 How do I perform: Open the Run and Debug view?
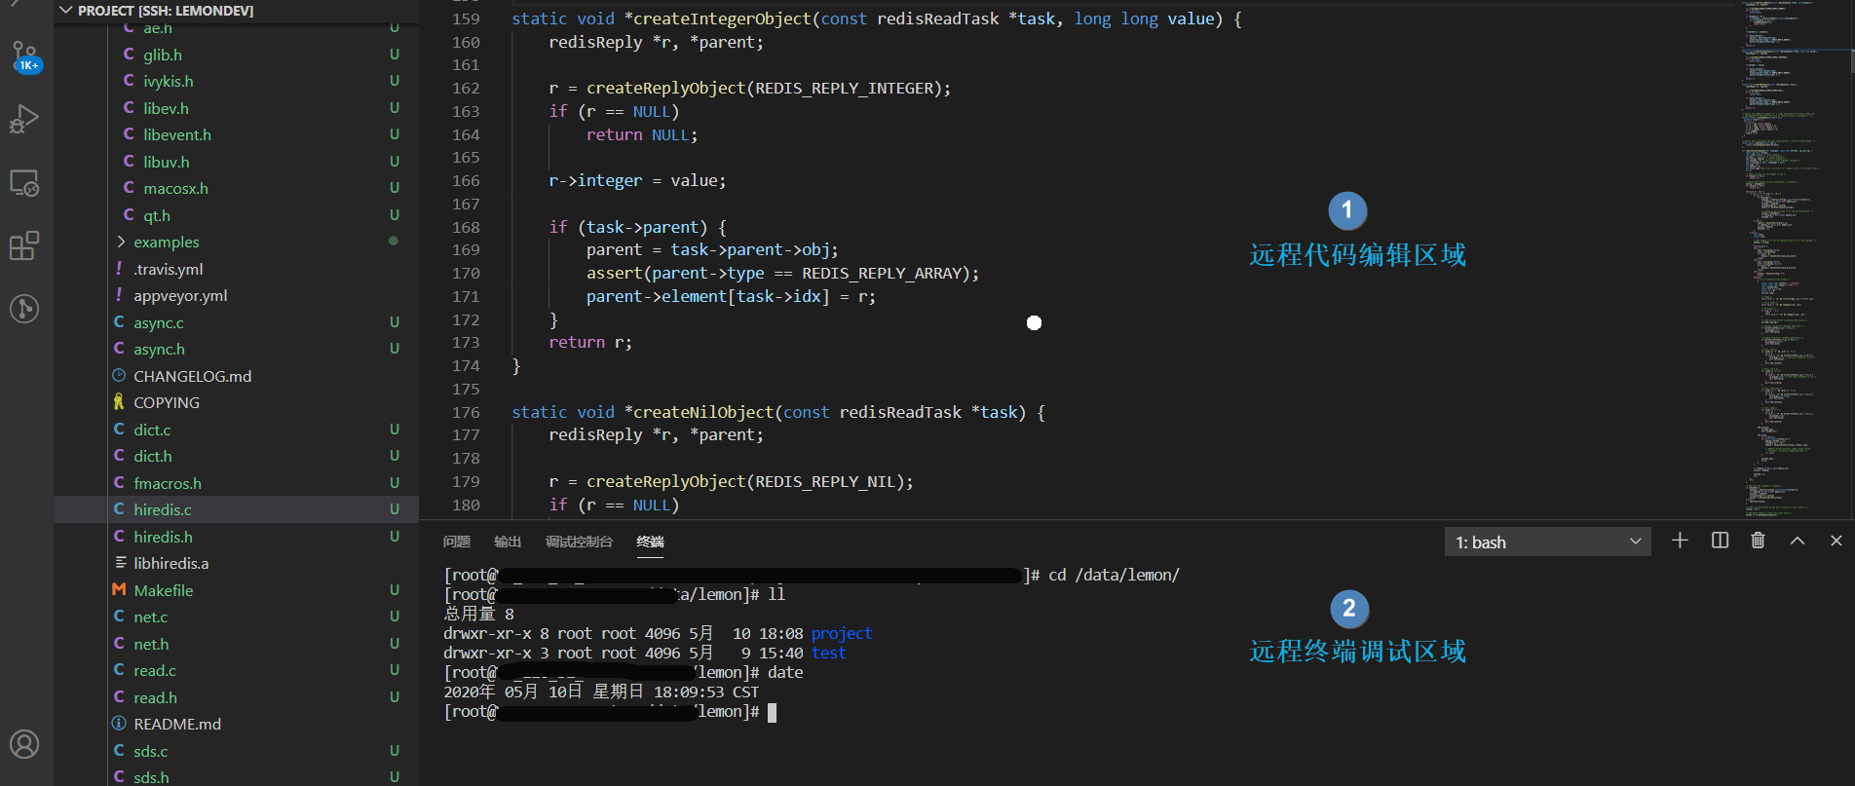coord(24,119)
